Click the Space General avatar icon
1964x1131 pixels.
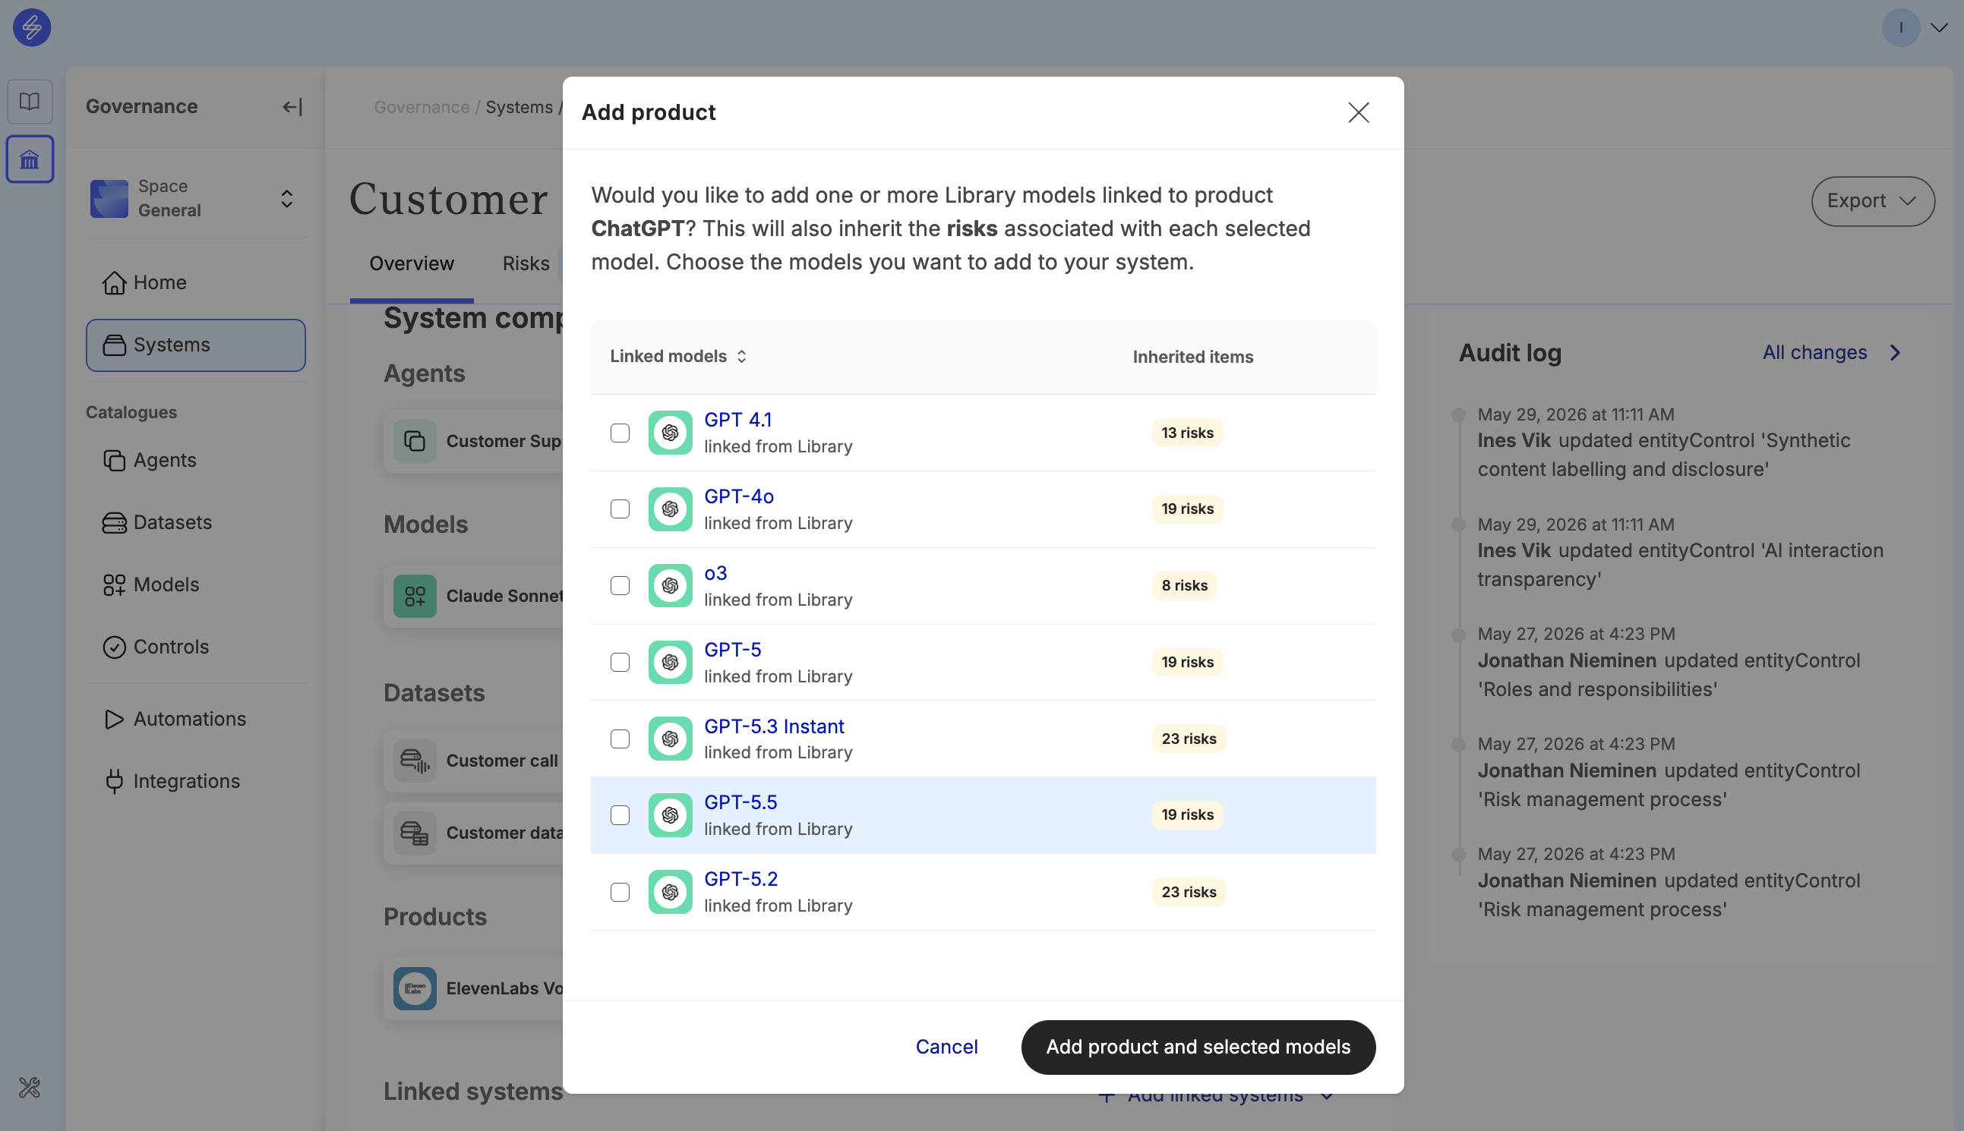(109, 199)
